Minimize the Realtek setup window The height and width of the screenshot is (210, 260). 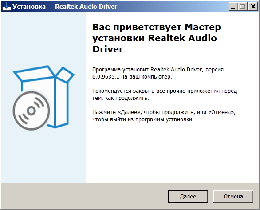[233, 7]
